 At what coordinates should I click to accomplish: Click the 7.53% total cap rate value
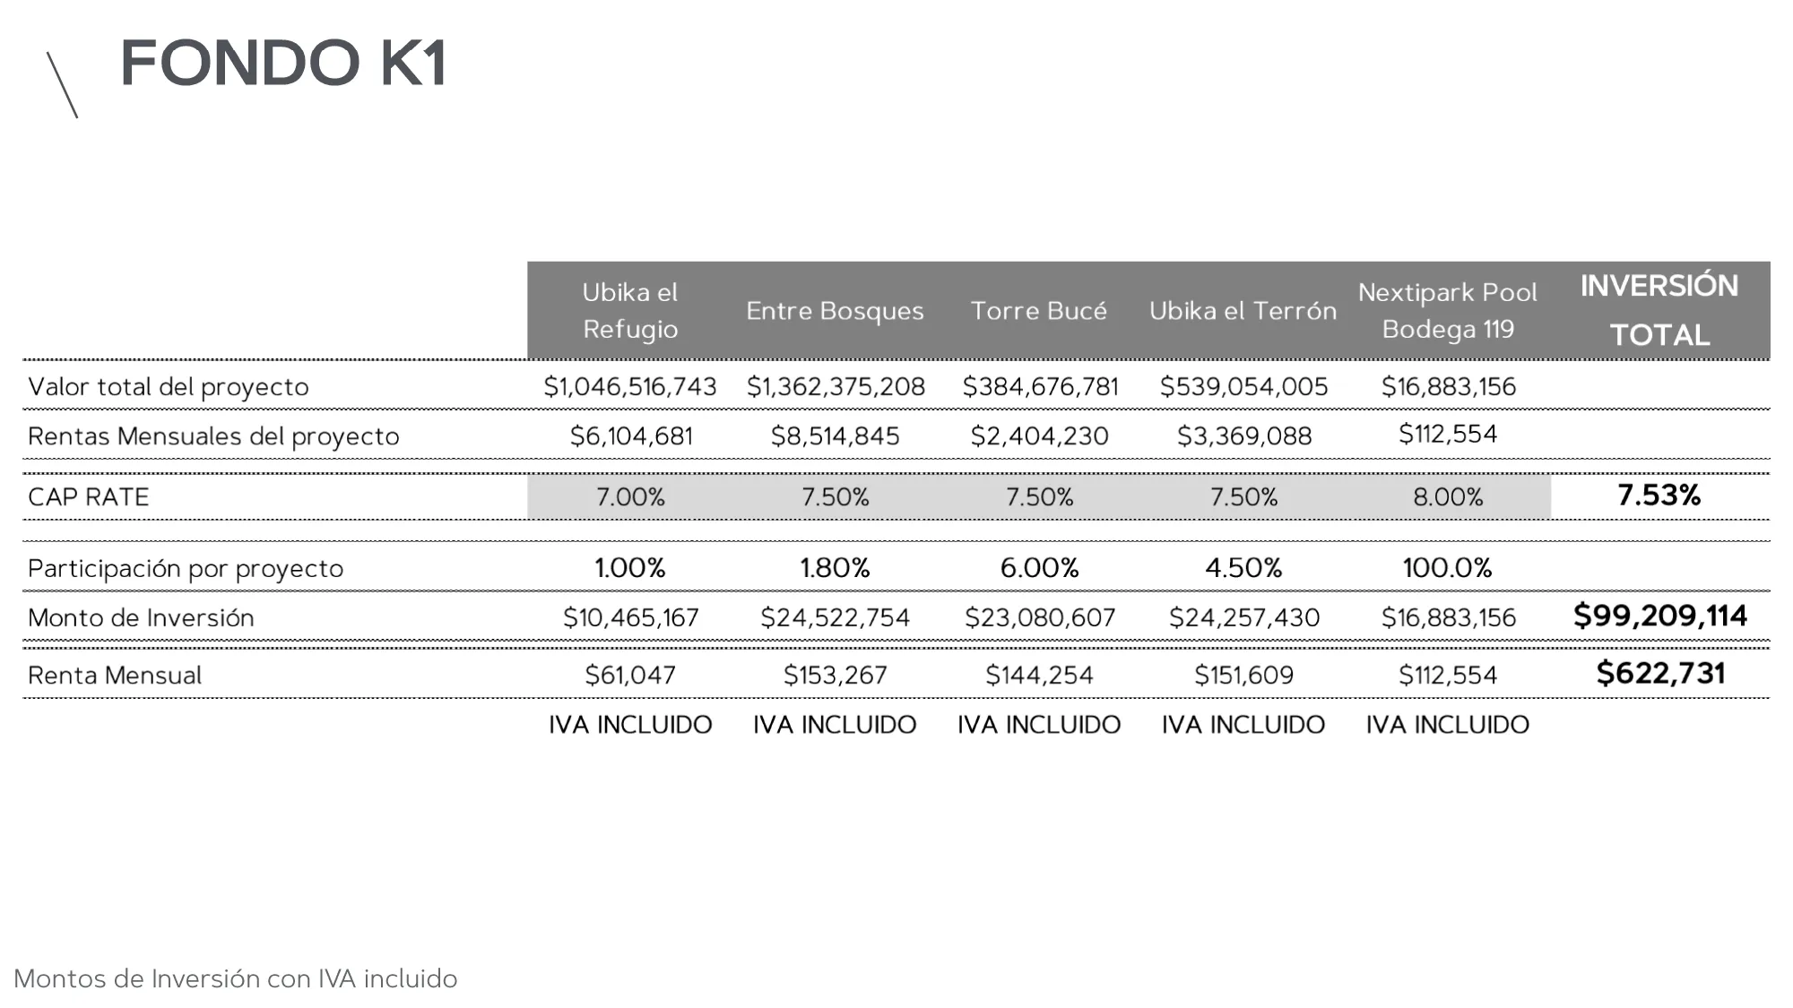click(1659, 495)
